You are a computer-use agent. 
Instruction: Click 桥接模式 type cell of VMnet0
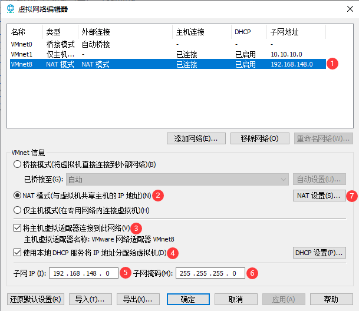(60, 44)
